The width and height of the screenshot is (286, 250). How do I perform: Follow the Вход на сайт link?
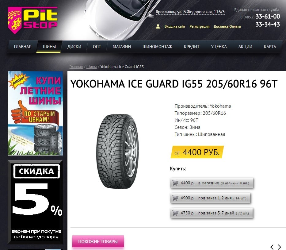click(175, 26)
